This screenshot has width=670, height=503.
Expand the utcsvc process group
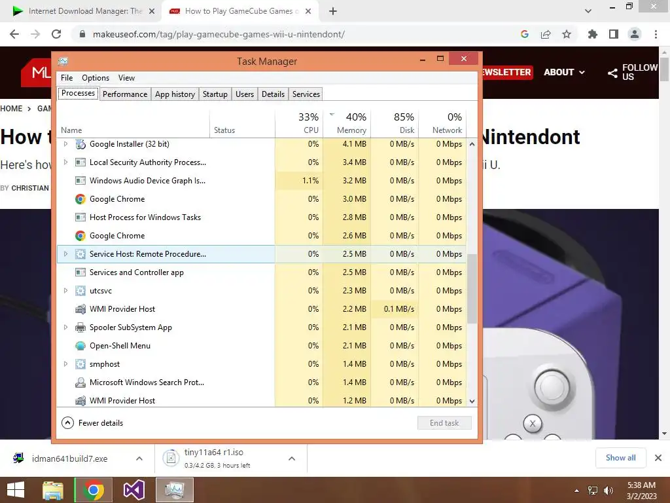[65, 291]
